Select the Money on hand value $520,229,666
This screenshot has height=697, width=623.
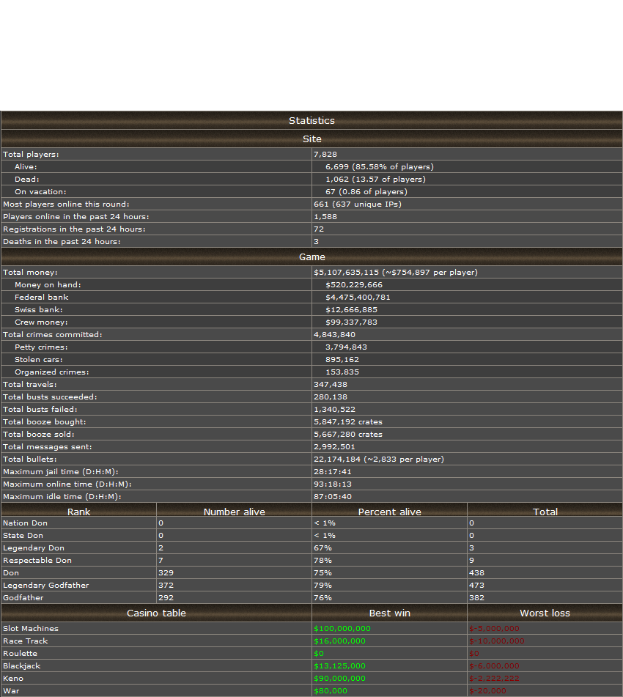click(354, 284)
